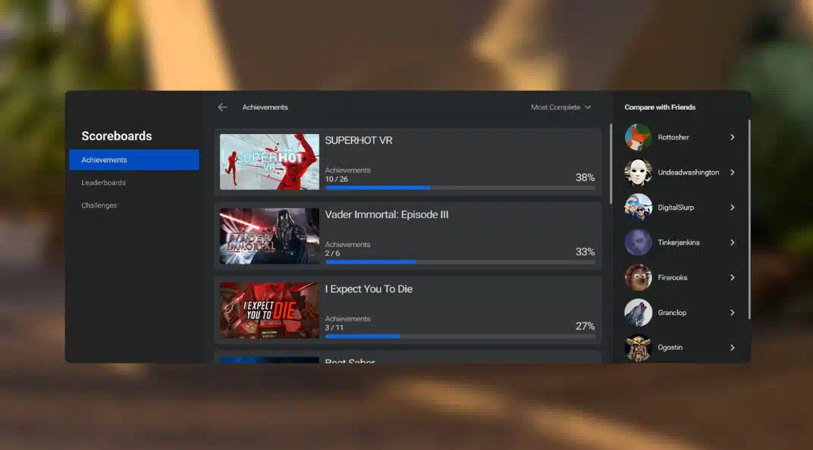Screen dimensions: 813x450
Task: Click the Compare with Friends heading
Action: click(660, 107)
